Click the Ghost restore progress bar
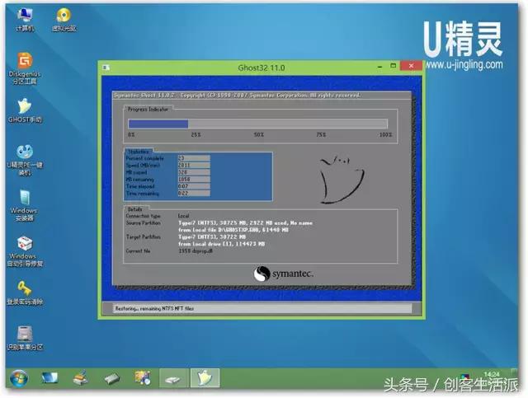528x398 pixels. pos(257,124)
